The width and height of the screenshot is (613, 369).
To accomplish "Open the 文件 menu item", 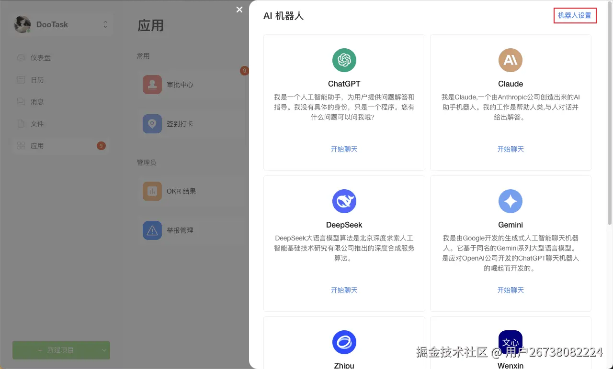I will 61,124.
